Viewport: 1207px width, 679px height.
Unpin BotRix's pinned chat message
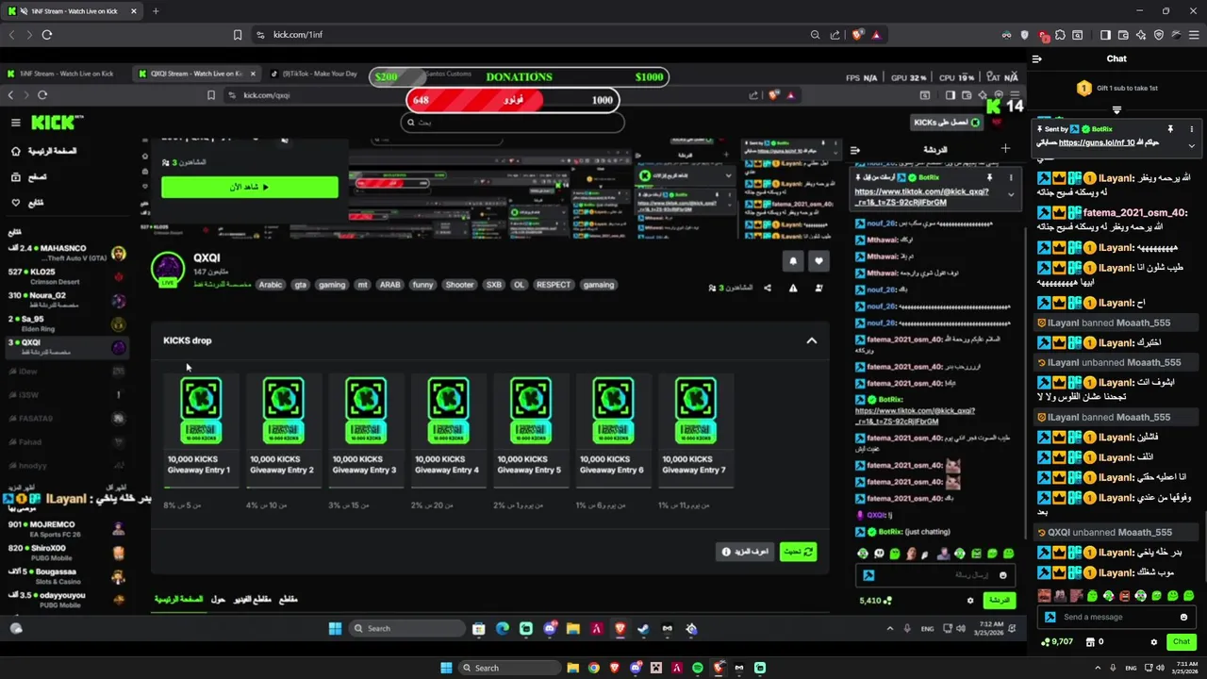coord(1170,128)
